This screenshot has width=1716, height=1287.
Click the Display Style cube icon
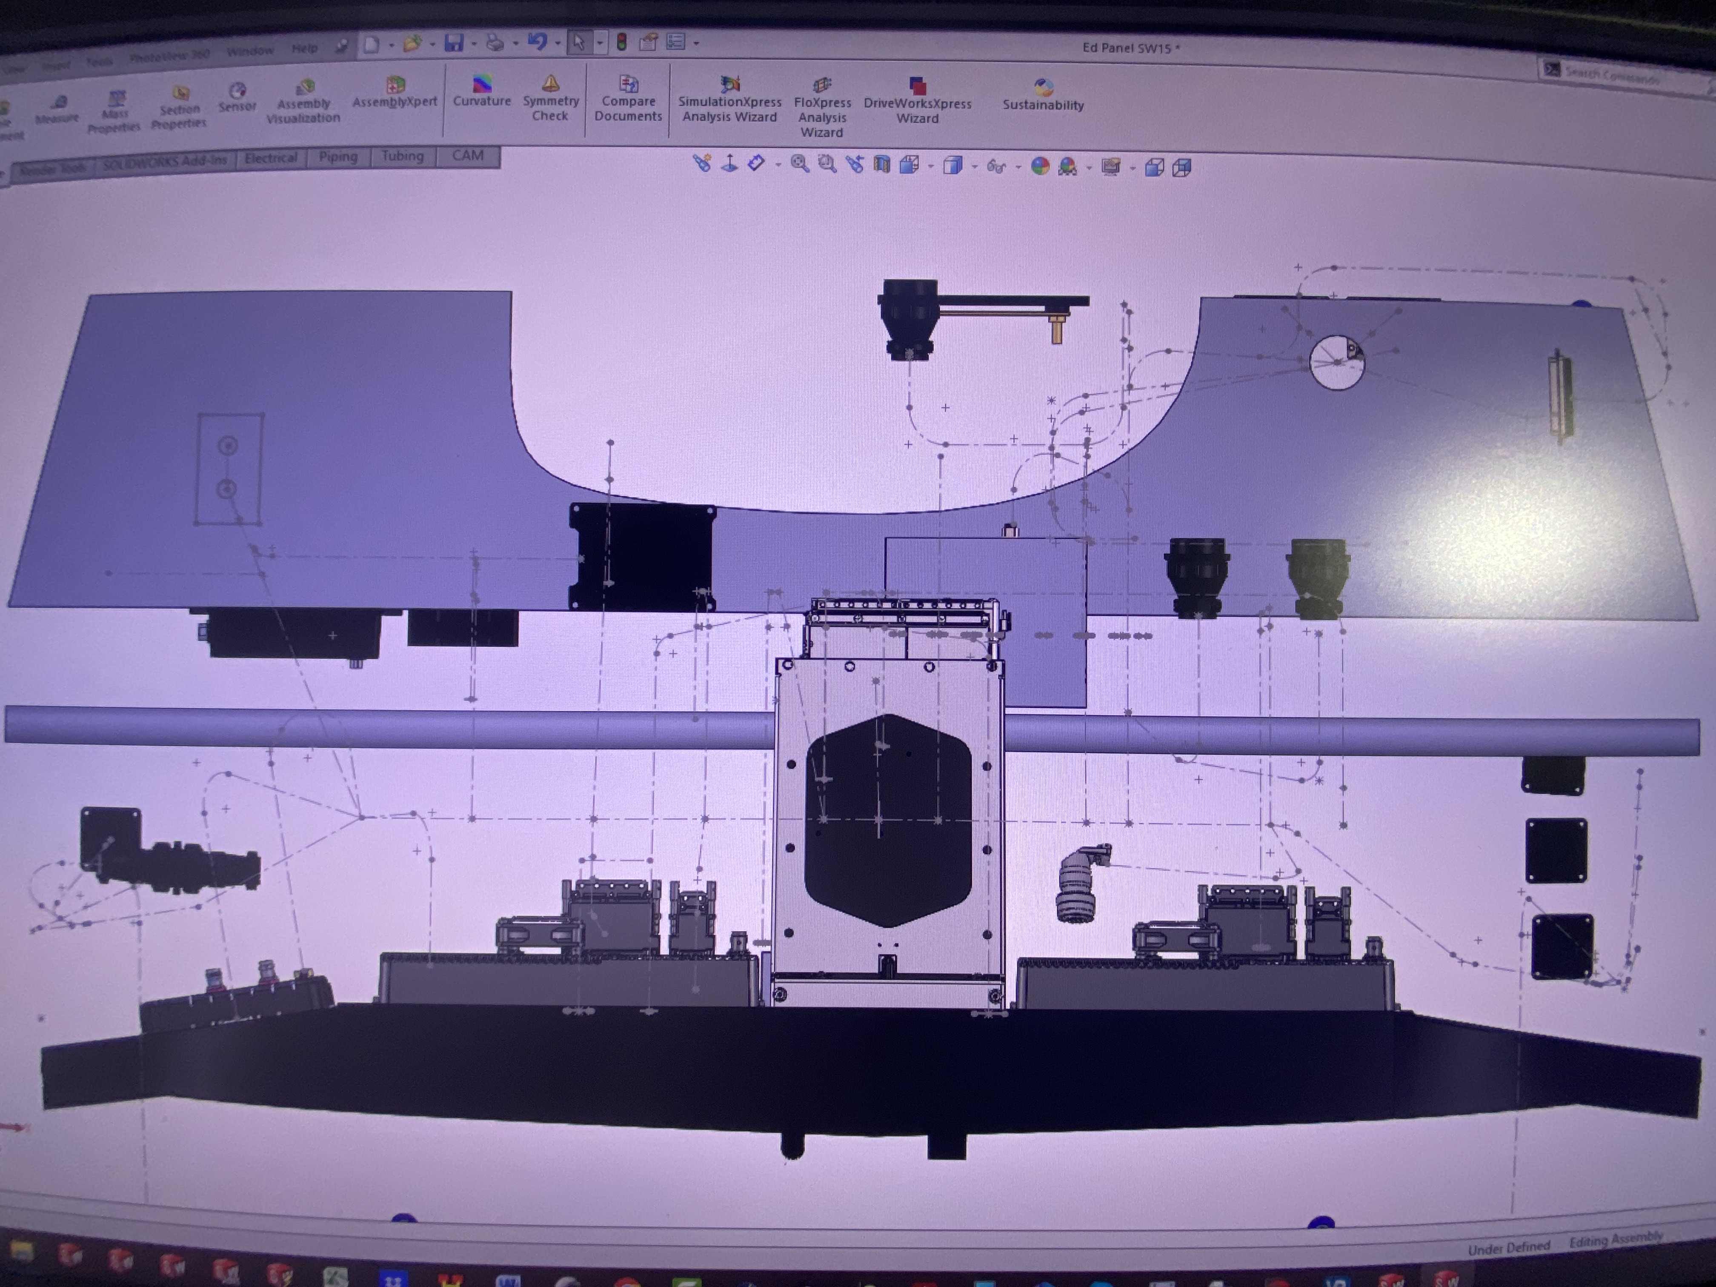(x=952, y=165)
